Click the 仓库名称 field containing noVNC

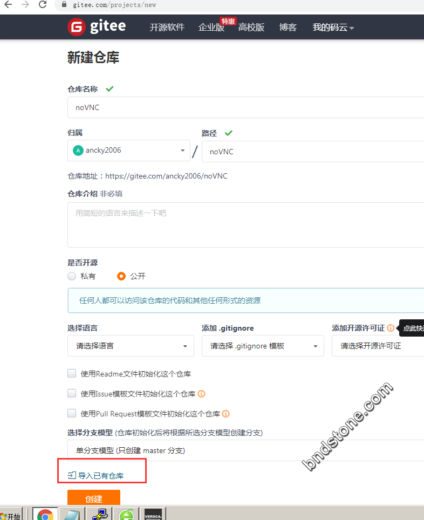[x=245, y=107]
